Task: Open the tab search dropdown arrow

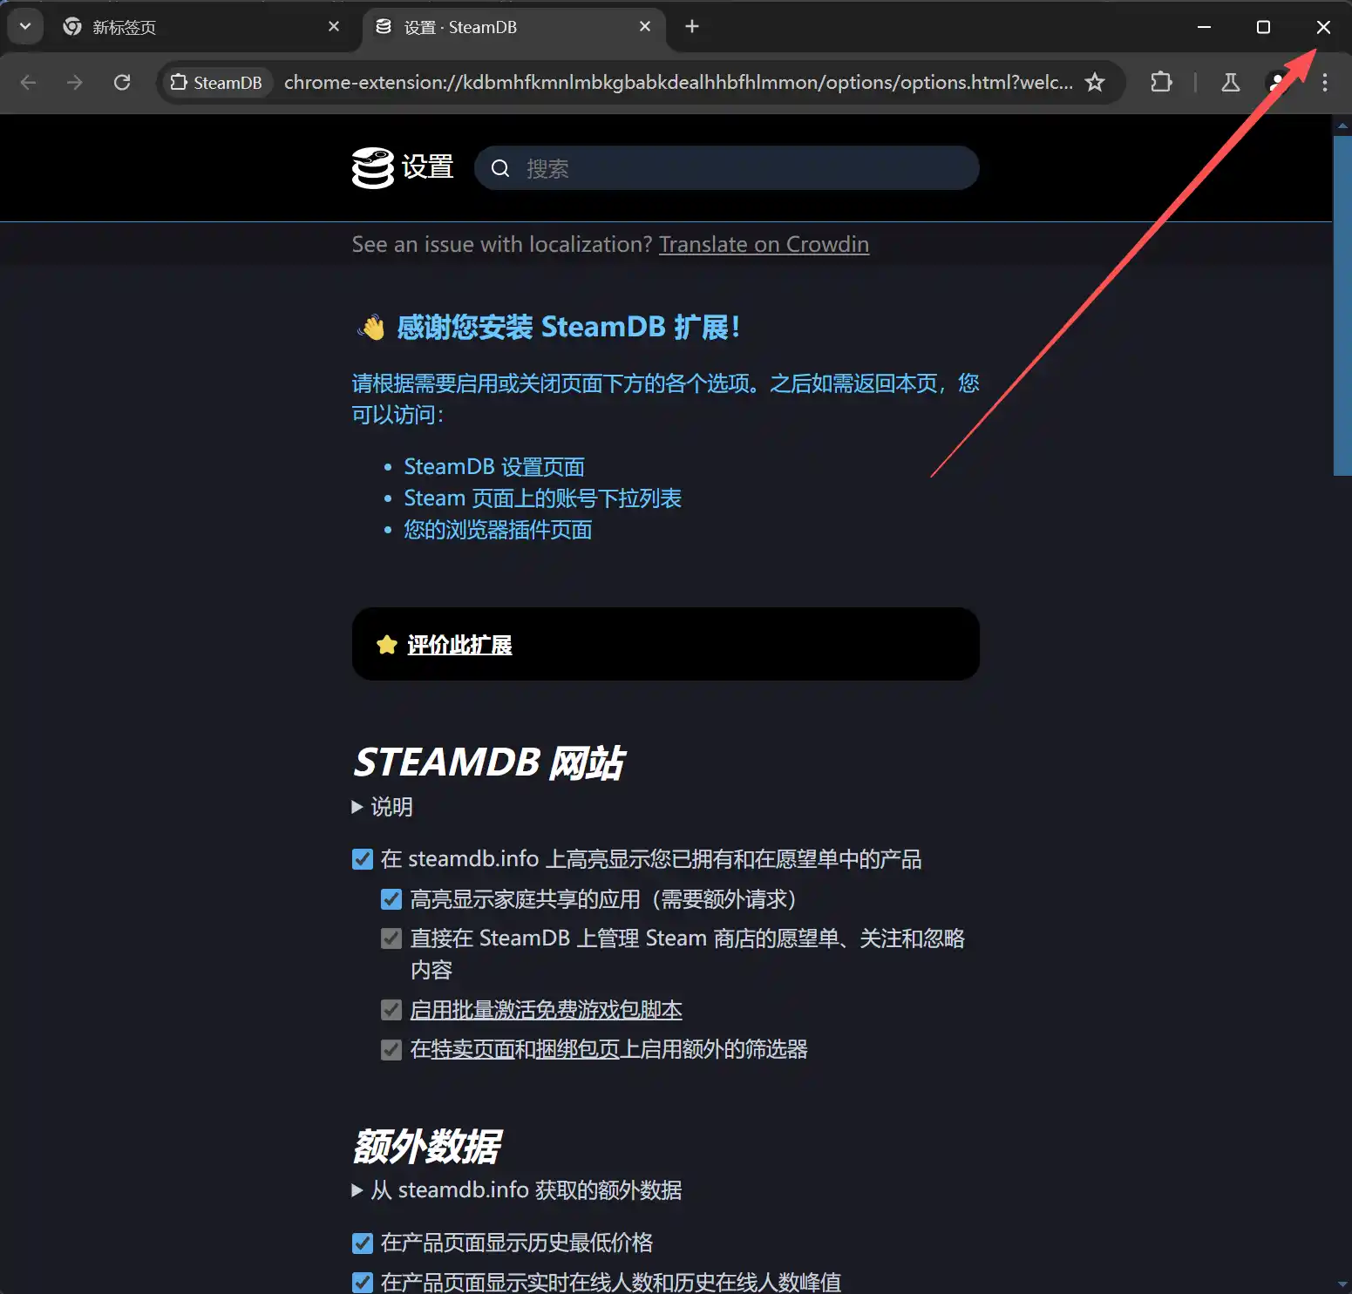Action: pyautogui.click(x=25, y=27)
